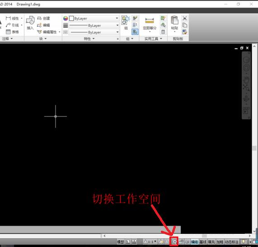Click the 编辑属性 button
Viewport: 258px width, 247px height.
coord(48,32)
